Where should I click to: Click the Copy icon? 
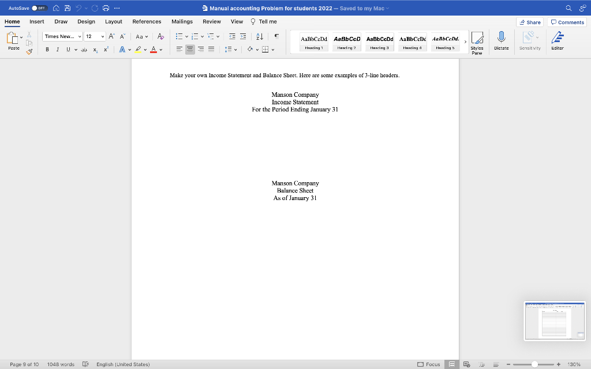[29, 43]
